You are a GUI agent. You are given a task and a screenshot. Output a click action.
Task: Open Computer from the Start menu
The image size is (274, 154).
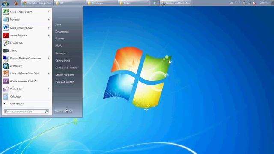click(x=61, y=53)
